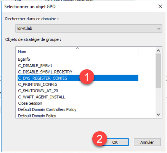Screen dimensions: 167x153
Task: Select the C_DNS_REGISTER_CONFIG item
Action: click(x=78, y=78)
